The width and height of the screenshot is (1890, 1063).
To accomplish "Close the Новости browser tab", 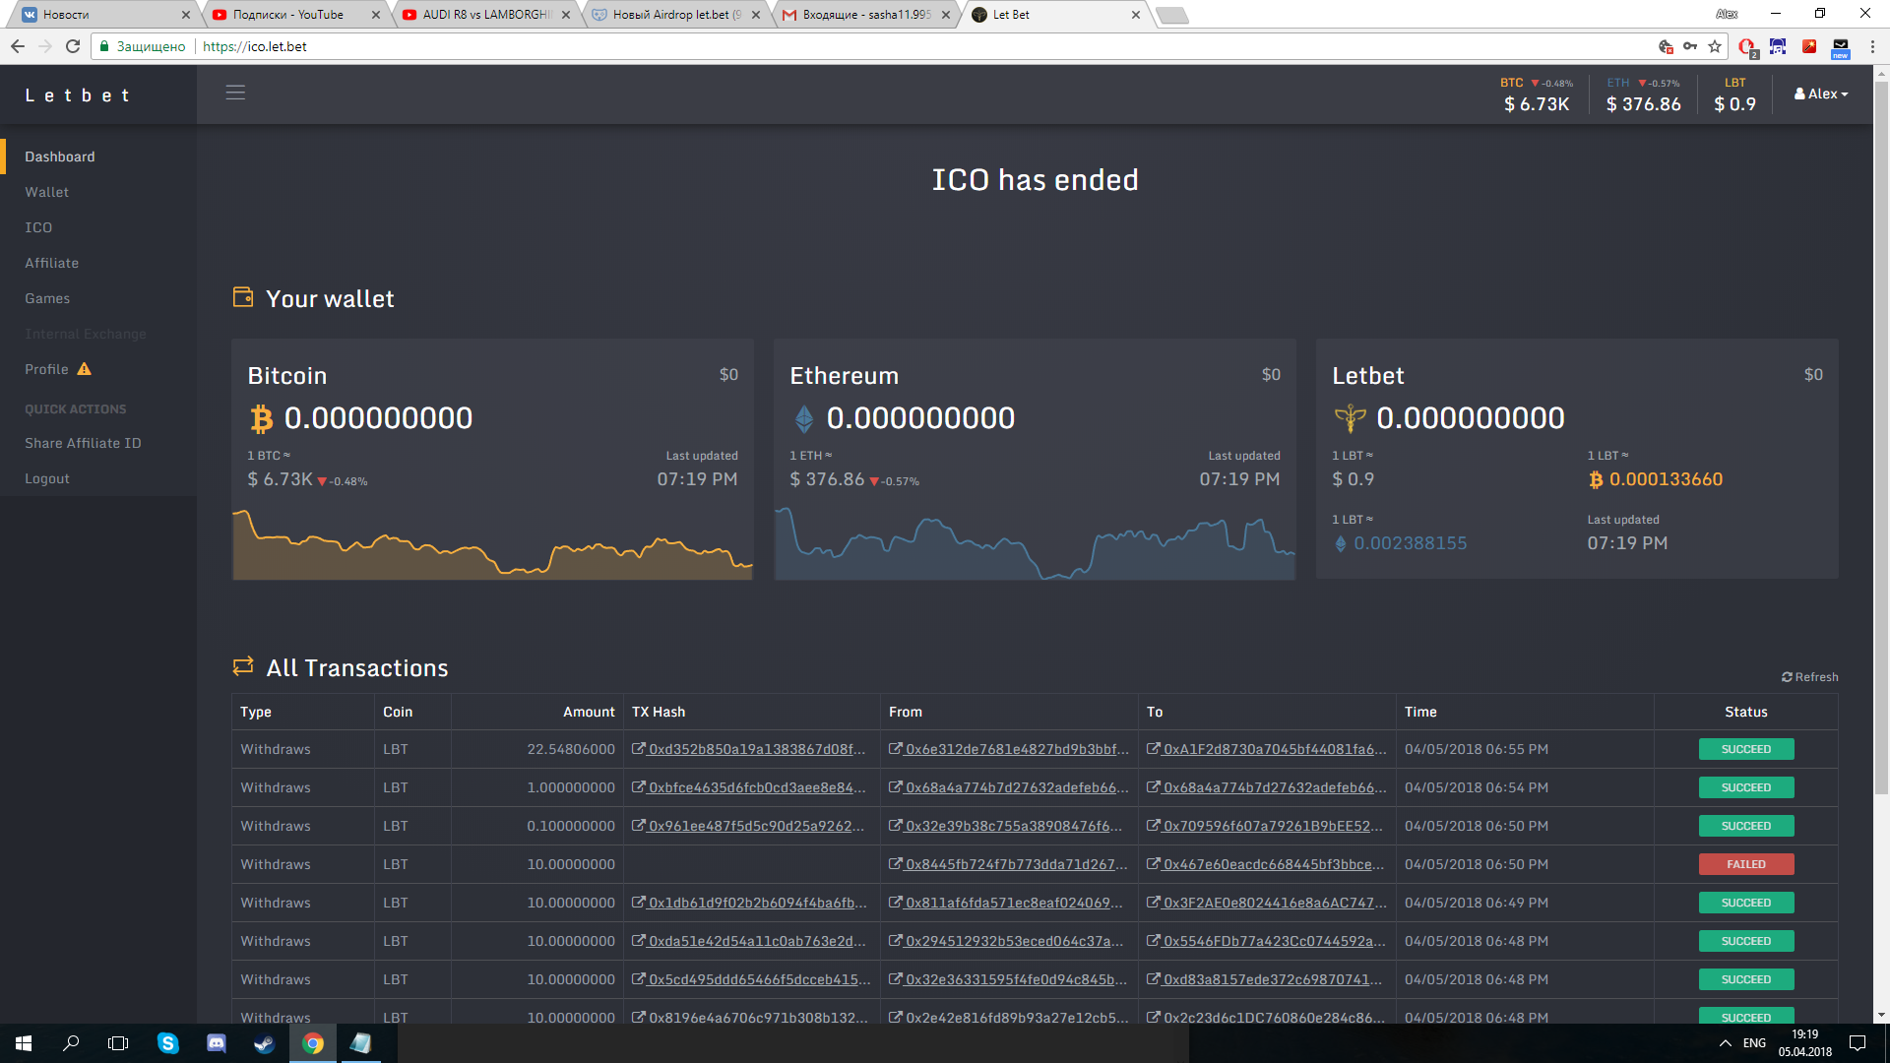I will [x=186, y=15].
